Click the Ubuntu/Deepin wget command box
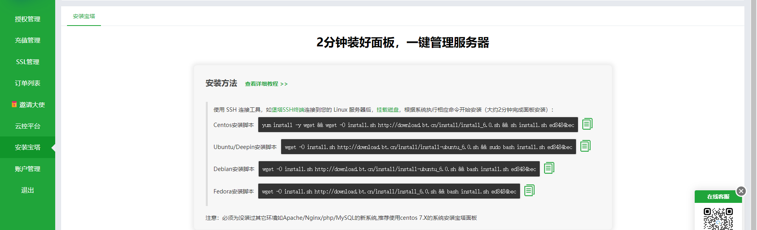Screen dimensions: 757x230 point(429,147)
